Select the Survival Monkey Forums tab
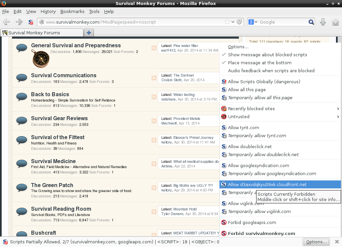342x247 pixels. [42, 33]
